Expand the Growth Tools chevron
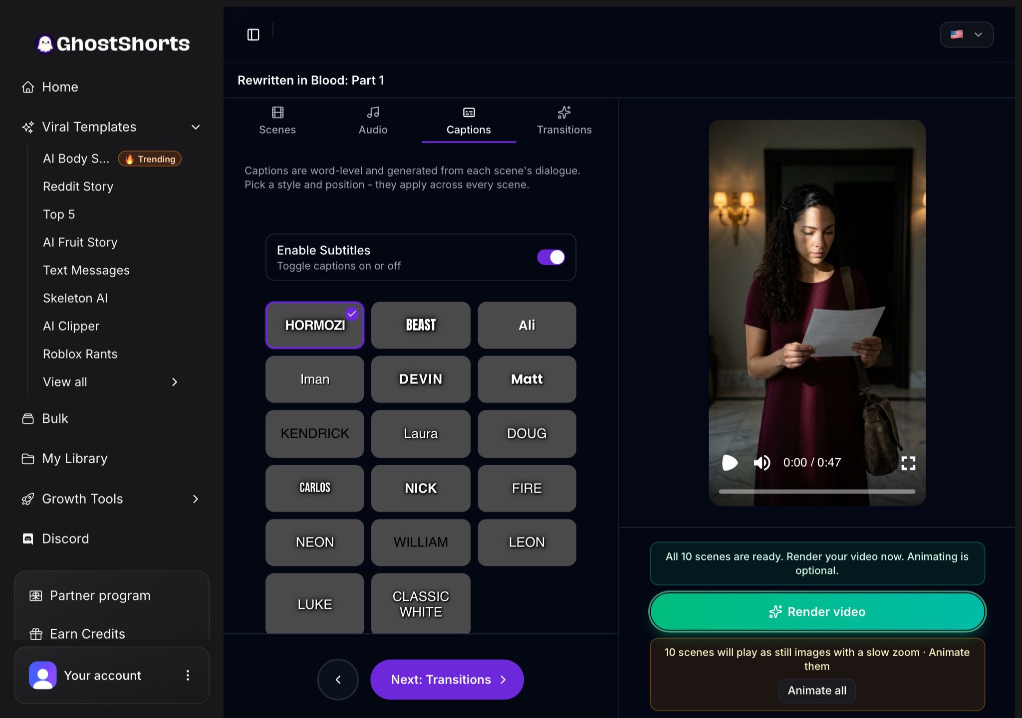Screen dimensions: 1022x718 click(196, 499)
